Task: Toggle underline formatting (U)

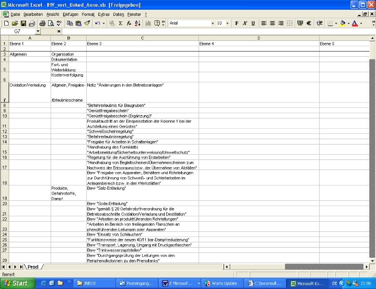Action: tap(253, 23)
